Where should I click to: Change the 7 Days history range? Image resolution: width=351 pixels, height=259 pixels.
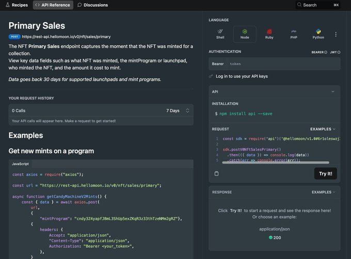coord(178,110)
